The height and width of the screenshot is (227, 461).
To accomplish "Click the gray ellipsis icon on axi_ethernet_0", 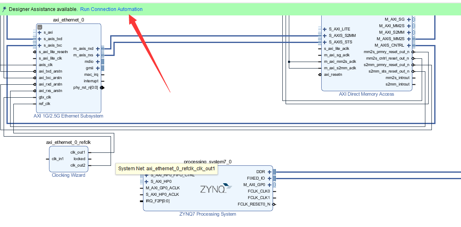I will pyautogui.click(x=40, y=27).
